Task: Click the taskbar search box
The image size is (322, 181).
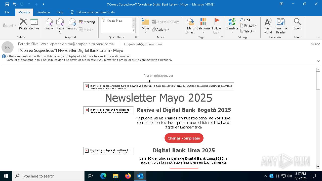Action: (x=48, y=176)
